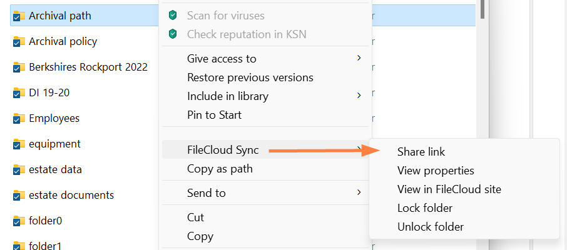Expand the Include in library submenu arrow

pyautogui.click(x=359, y=96)
